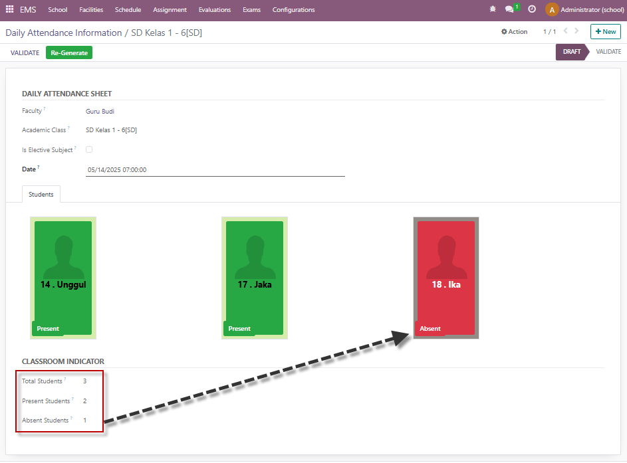Click the debug bug icon

click(x=493, y=9)
